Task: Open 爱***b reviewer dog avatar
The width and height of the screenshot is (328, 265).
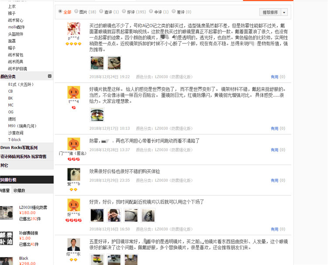Action: click(73, 174)
